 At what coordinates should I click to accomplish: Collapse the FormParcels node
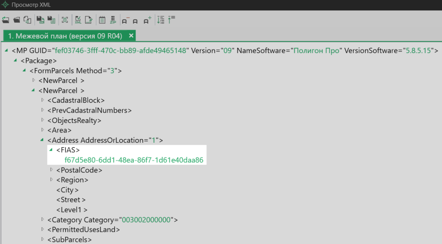pos(24,71)
